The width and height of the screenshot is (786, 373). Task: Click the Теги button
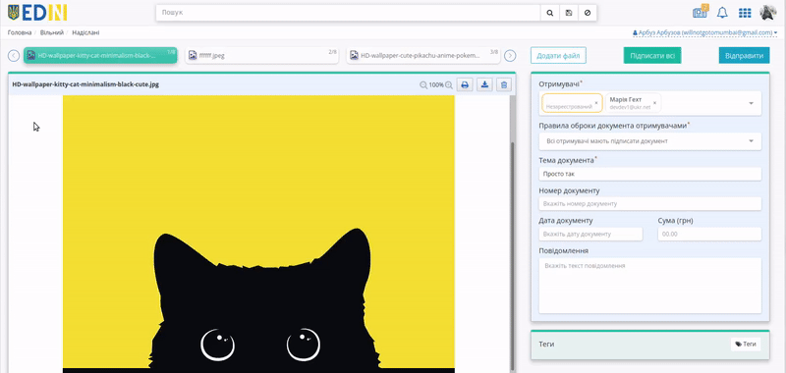[746, 344]
